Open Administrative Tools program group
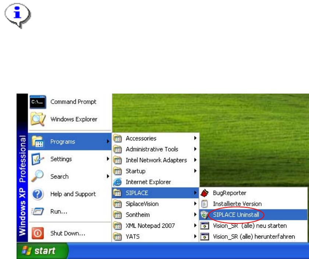Screen dimensions: 309x259 tap(156, 149)
